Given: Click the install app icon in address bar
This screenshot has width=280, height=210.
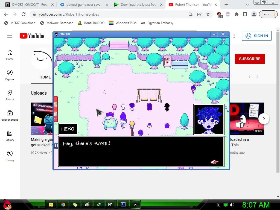Looking at the screenshot, I should 191,14.
